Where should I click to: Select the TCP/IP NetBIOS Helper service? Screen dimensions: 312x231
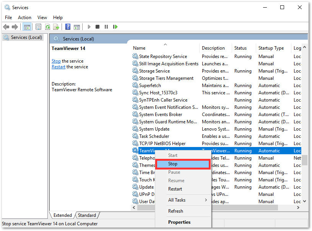[x=216, y=143]
